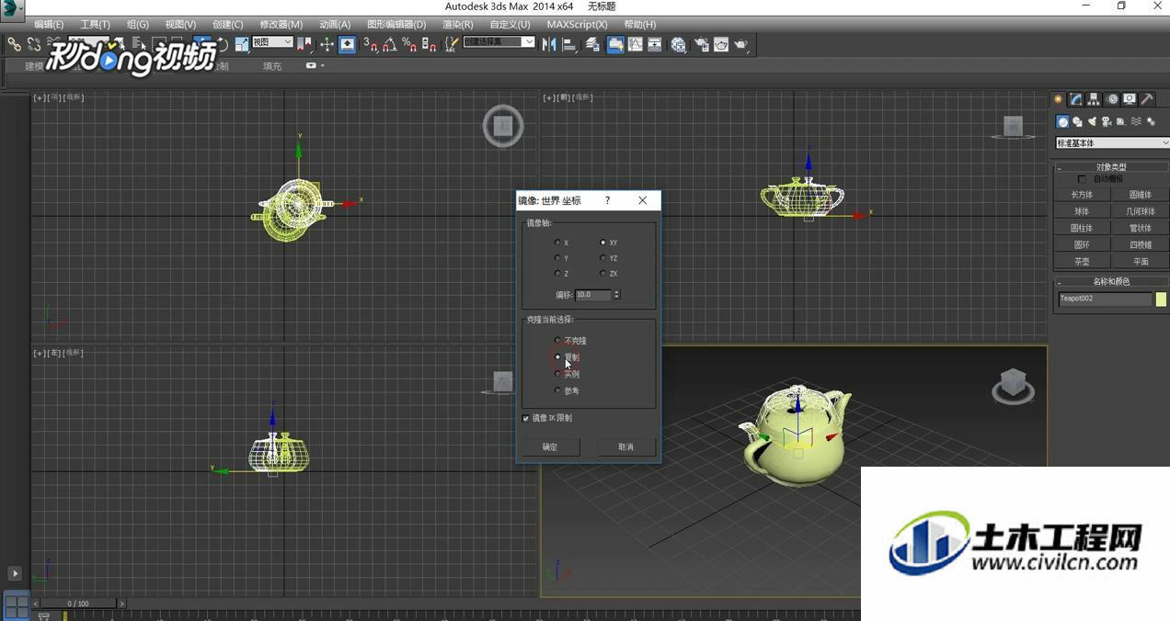
Task: Open Render Setup icon
Action: pyautogui.click(x=701, y=44)
